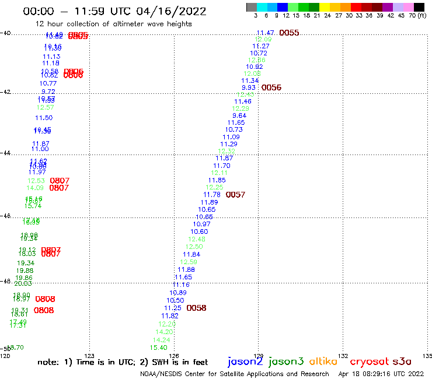Viewport: 432px width, 379px height.
Task: Select the wave height value 9.64
Action: click(x=239, y=115)
